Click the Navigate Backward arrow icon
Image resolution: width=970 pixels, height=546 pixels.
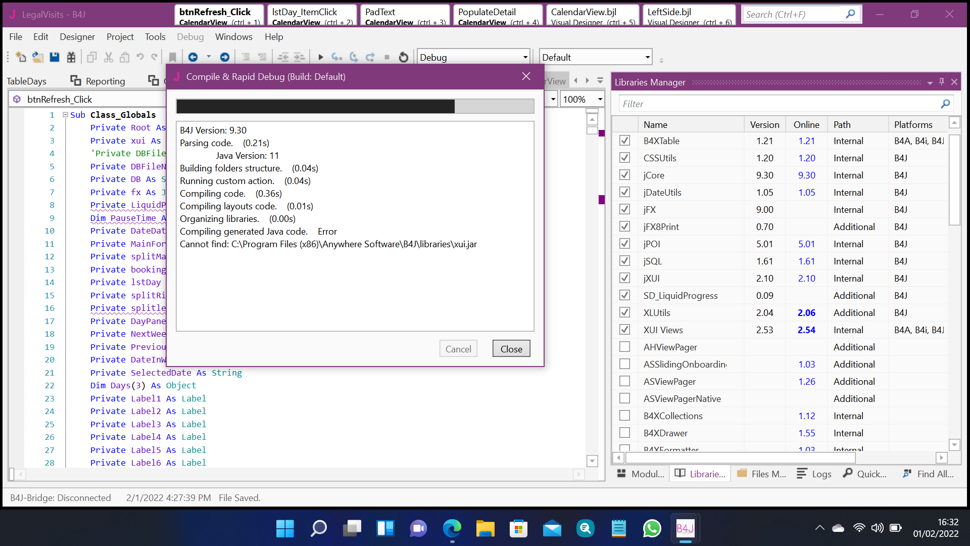193,57
